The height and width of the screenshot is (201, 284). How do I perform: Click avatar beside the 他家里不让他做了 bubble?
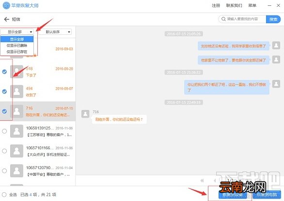click(276, 60)
